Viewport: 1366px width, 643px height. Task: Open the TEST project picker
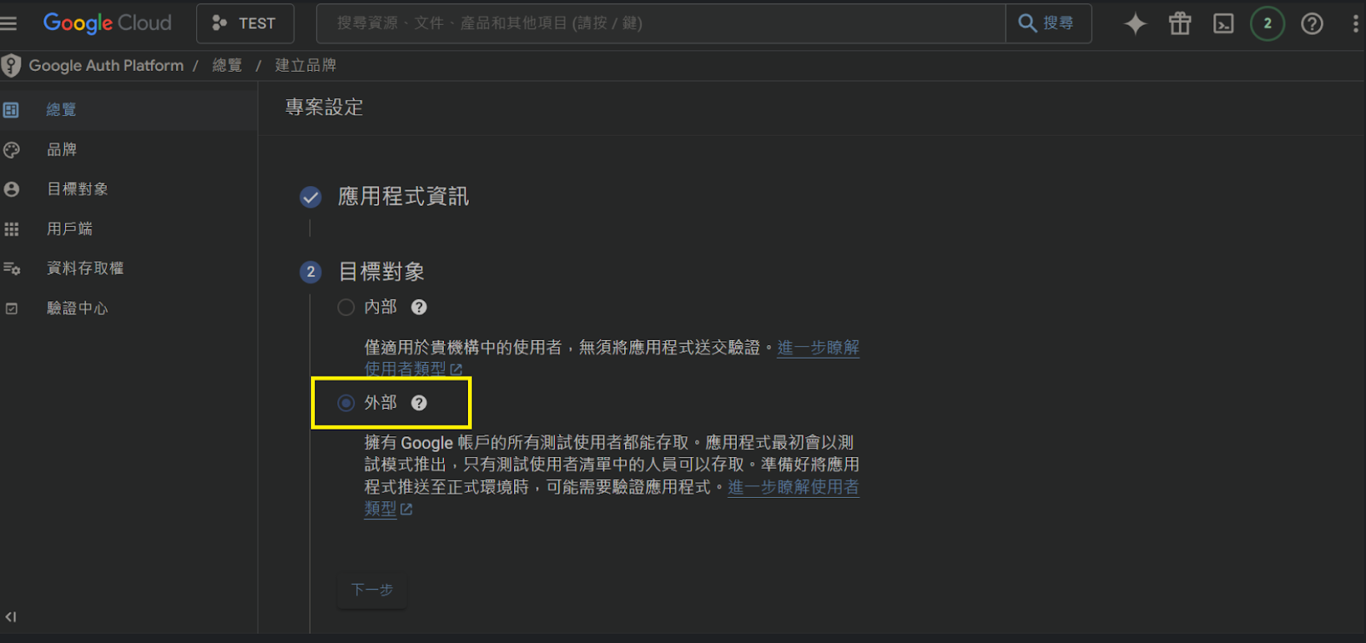245,23
